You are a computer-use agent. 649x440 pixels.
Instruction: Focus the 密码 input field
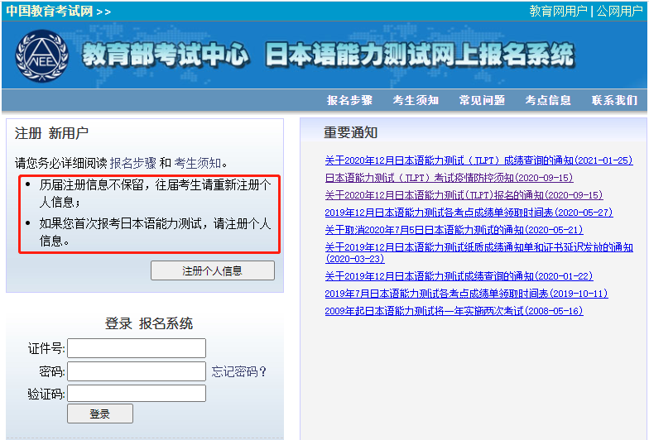(137, 371)
